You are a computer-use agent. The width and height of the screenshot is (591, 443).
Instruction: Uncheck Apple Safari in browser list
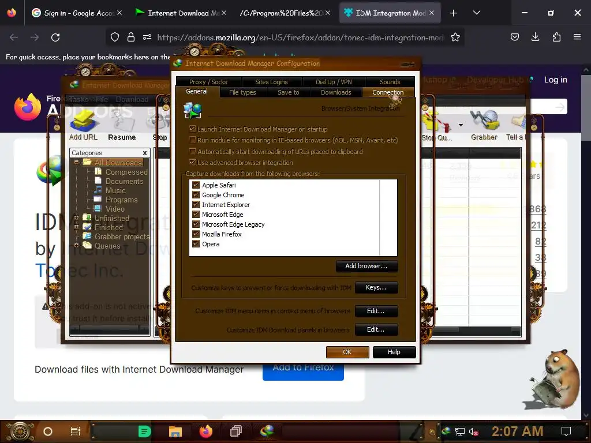click(x=196, y=185)
